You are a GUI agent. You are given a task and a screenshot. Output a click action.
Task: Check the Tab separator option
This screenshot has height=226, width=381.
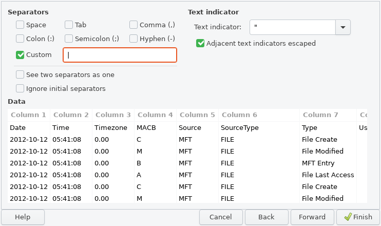click(69, 25)
